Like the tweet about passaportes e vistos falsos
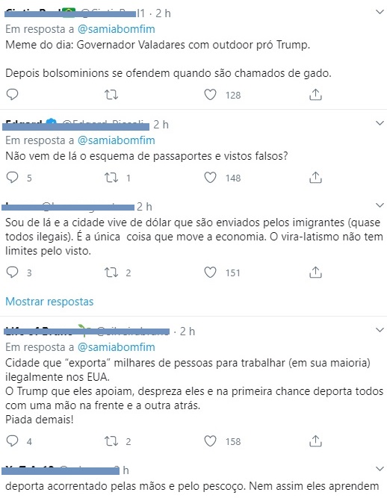This screenshot has height=501, width=387. coord(210,178)
